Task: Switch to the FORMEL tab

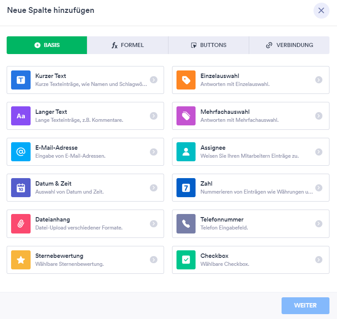Action: [x=128, y=45]
